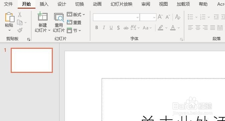Screen dimensions: 225x121
Task: Click the Copy icon
Action: (20, 22)
